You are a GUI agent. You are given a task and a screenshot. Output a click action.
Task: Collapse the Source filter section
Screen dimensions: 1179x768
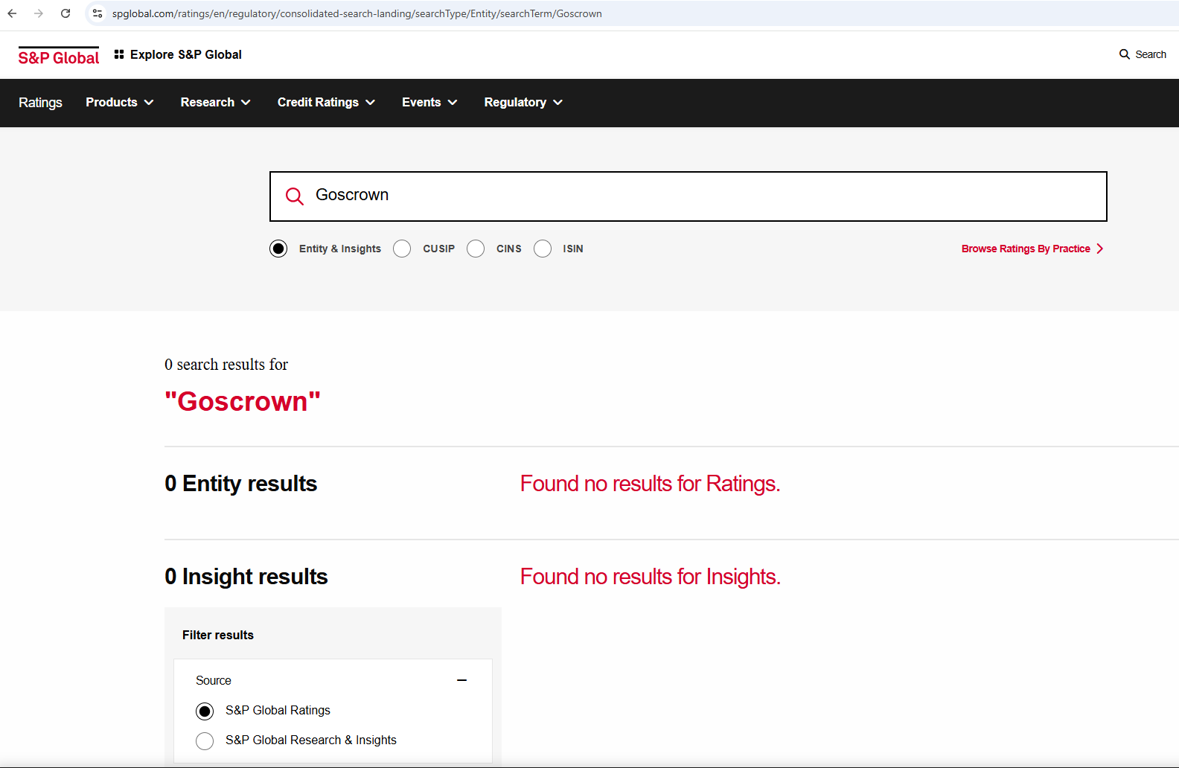pos(461,680)
